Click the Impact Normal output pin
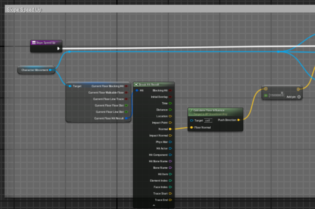Viewport: 315px width, 209px height. [170, 136]
